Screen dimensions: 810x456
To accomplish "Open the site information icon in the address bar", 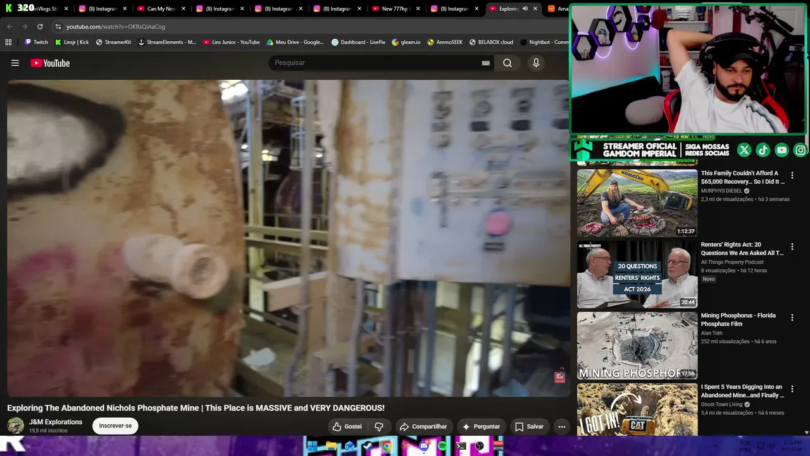I will pos(58,27).
